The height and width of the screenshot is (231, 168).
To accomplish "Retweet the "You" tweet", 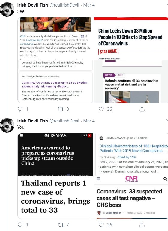I will 61,225.
